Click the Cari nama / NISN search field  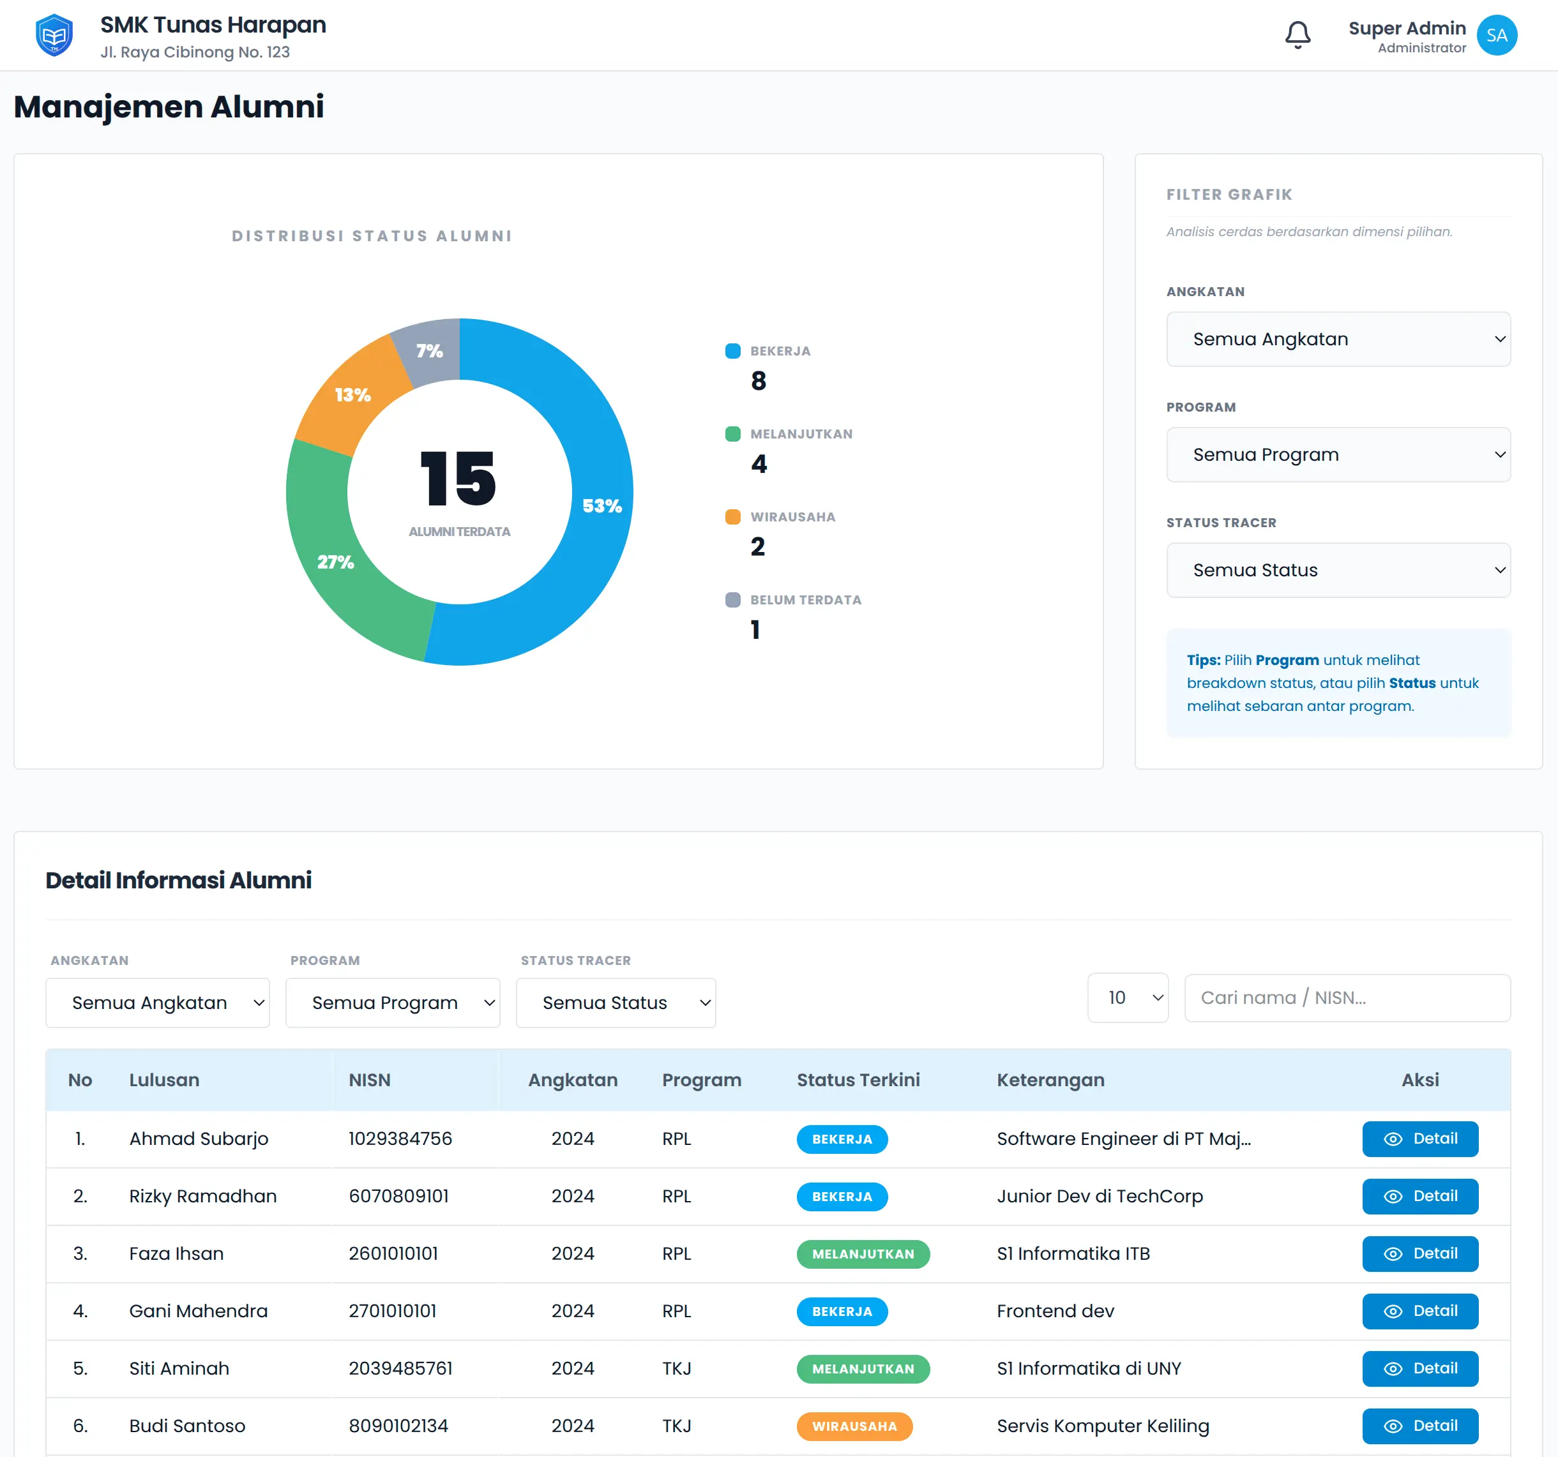pyautogui.click(x=1347, y=998)
